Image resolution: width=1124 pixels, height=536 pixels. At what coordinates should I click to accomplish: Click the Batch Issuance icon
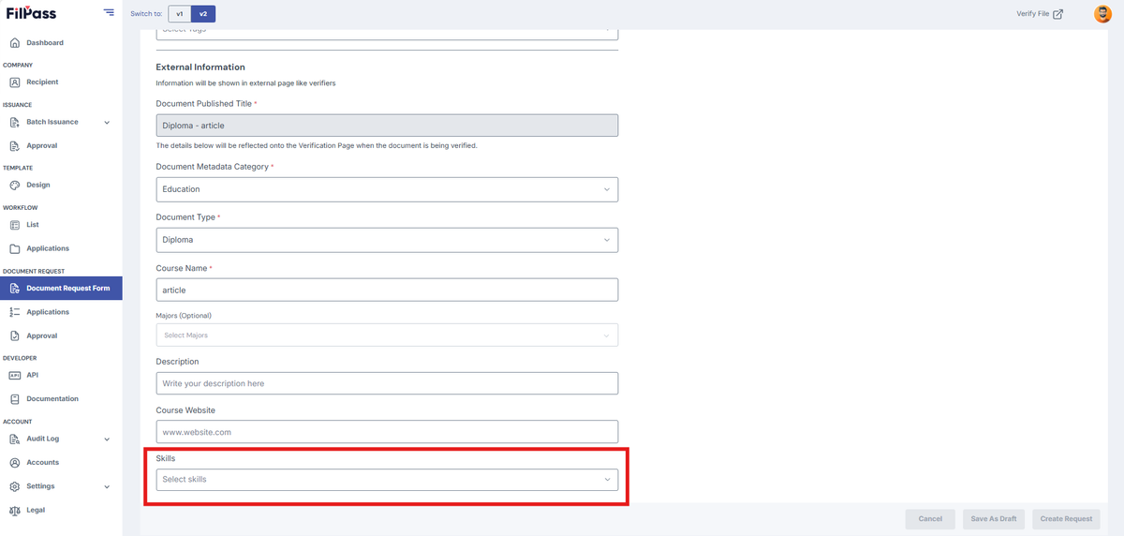pyautogui.click(x=15, y=122)
